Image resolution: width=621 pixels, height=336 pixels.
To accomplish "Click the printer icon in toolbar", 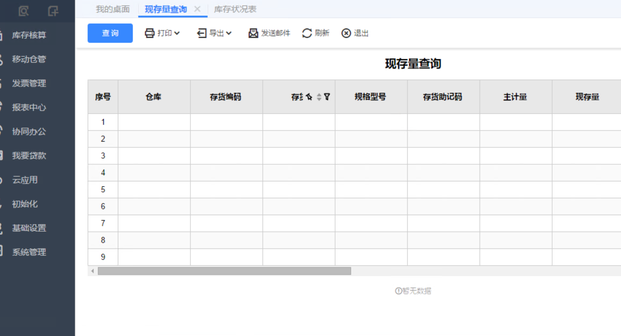I will [x=150, y=33].
